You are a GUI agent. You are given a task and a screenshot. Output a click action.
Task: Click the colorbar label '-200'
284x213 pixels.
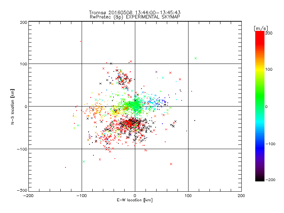point(270,180)
